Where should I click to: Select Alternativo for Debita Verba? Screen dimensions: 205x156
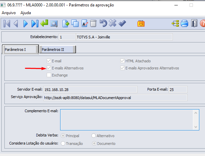point(93,136)
